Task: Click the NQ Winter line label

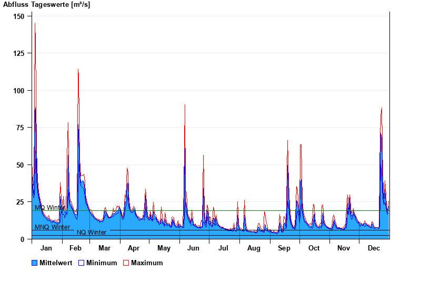Action: pyautogui.click(x=92, y=233)
